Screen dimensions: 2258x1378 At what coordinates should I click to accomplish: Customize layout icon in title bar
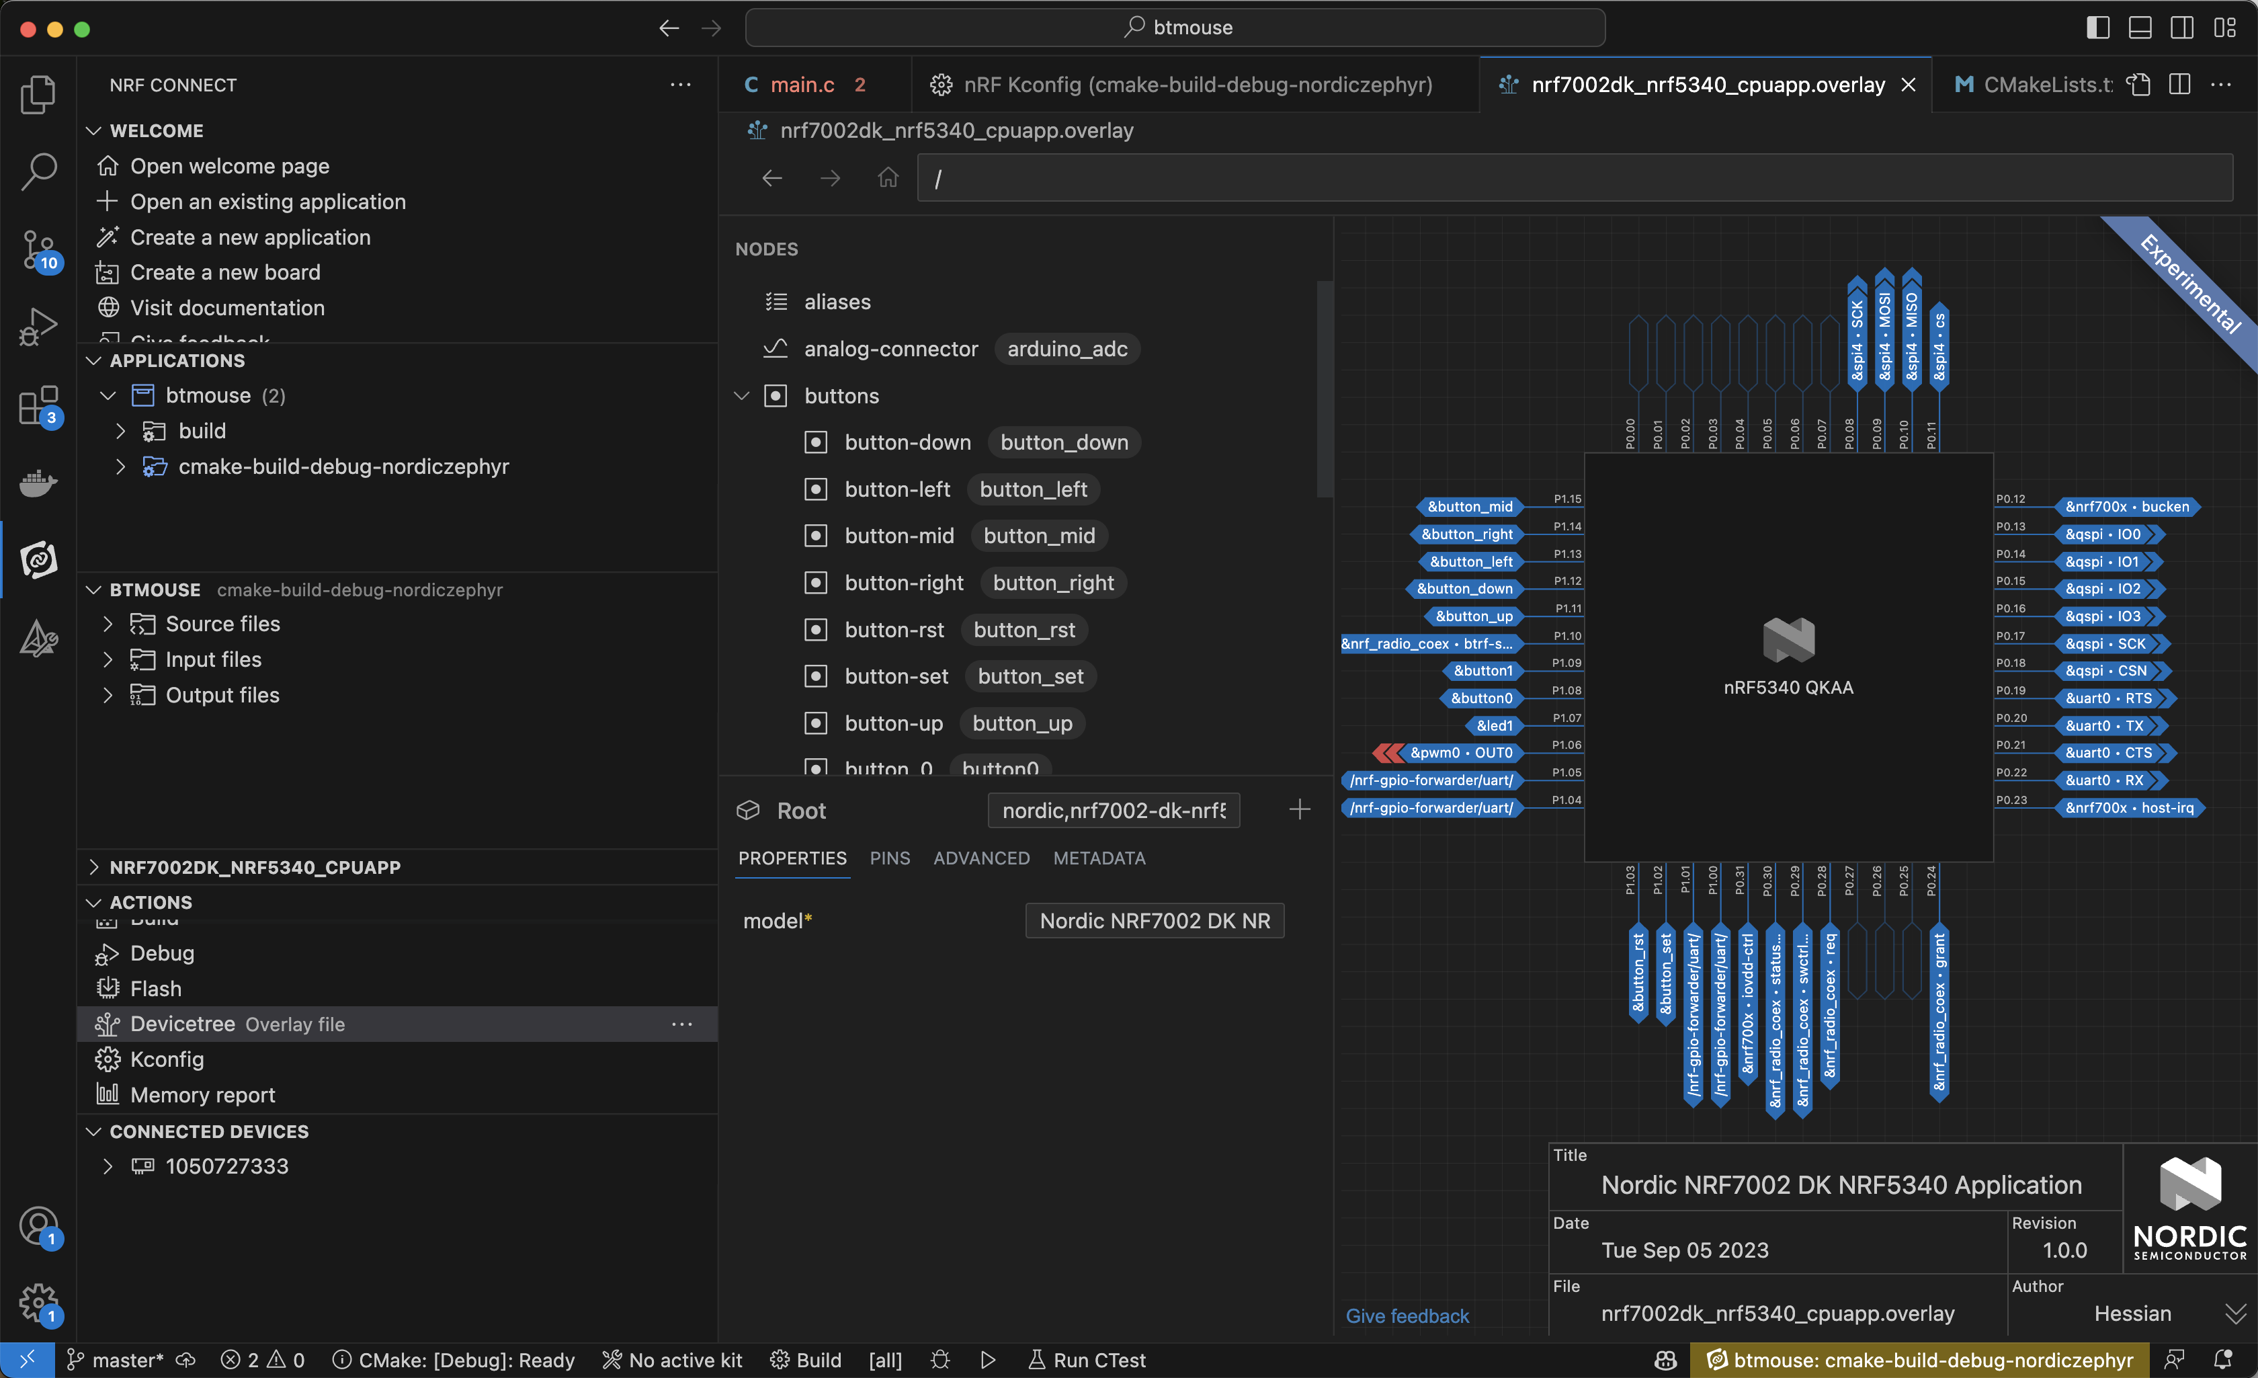tap(2225, 28)
